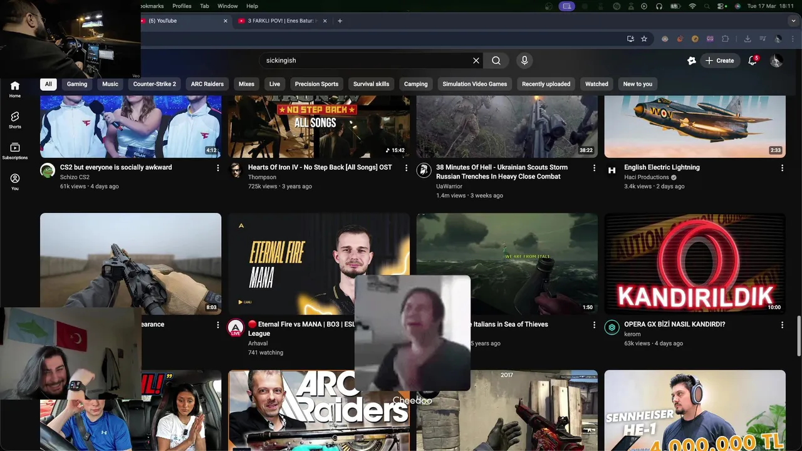Select the Music filter chip
Viewport: 802px width, 451px height.
[x=110, y=84]
